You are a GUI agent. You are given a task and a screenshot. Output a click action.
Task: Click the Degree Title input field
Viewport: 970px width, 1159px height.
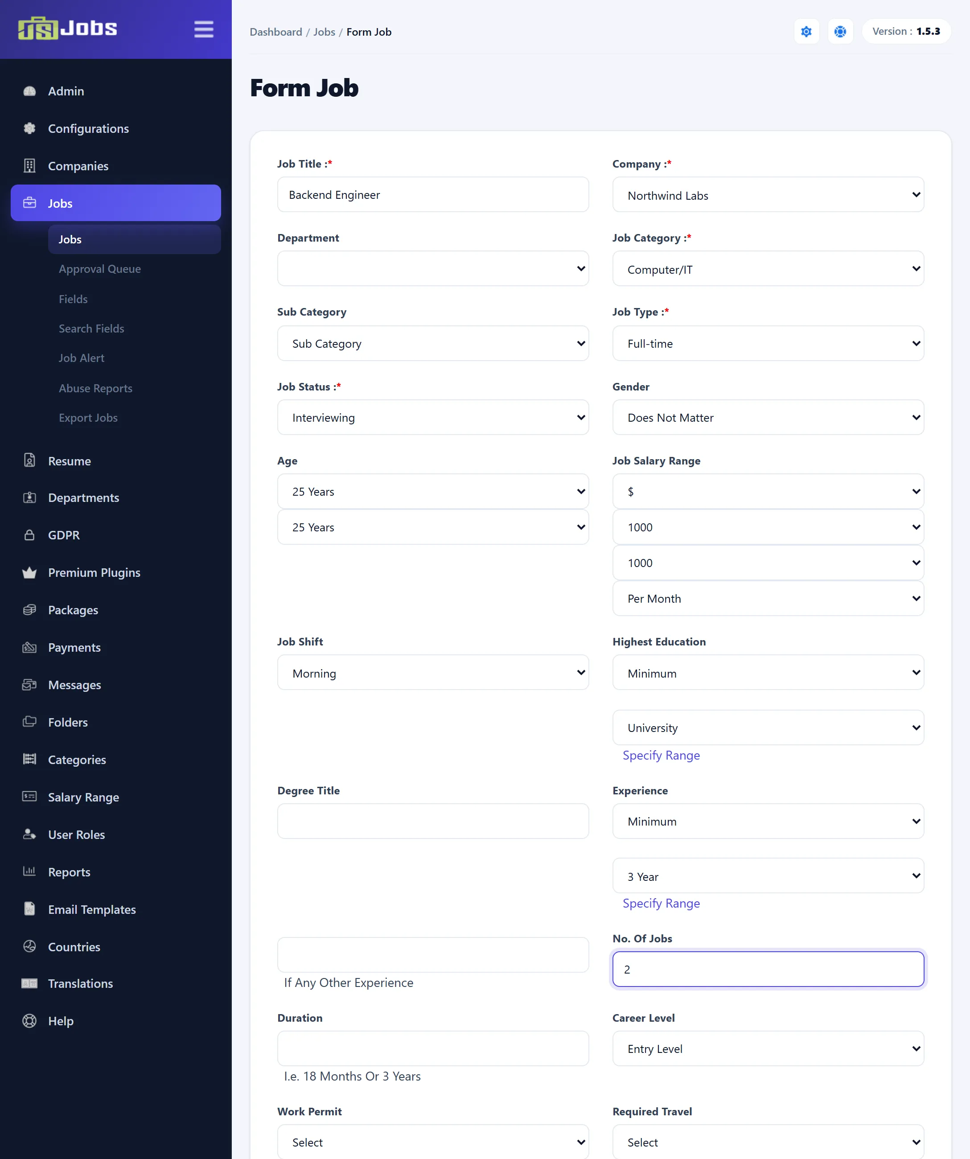pos(433,821)
